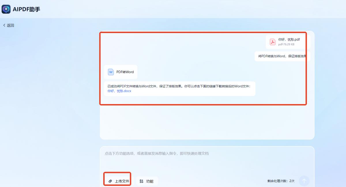
Task: Click the Word document icon beside PDF转Word
Action: click(111, 72)
